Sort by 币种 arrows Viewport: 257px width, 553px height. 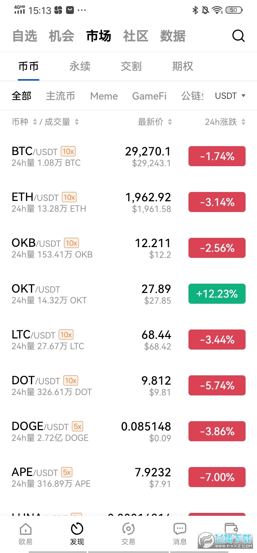click(35, 122)
